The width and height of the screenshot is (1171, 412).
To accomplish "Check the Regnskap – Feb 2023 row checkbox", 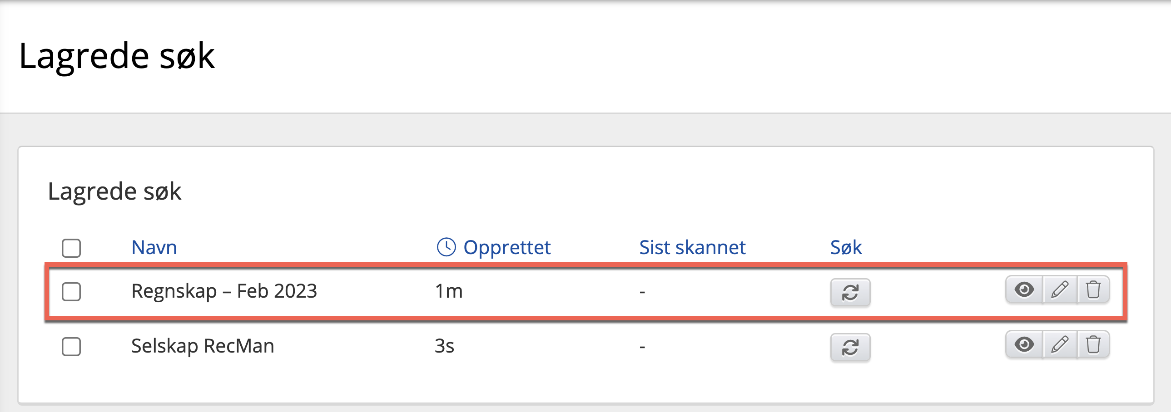I will pyautogui.click(x=71, y=292).
